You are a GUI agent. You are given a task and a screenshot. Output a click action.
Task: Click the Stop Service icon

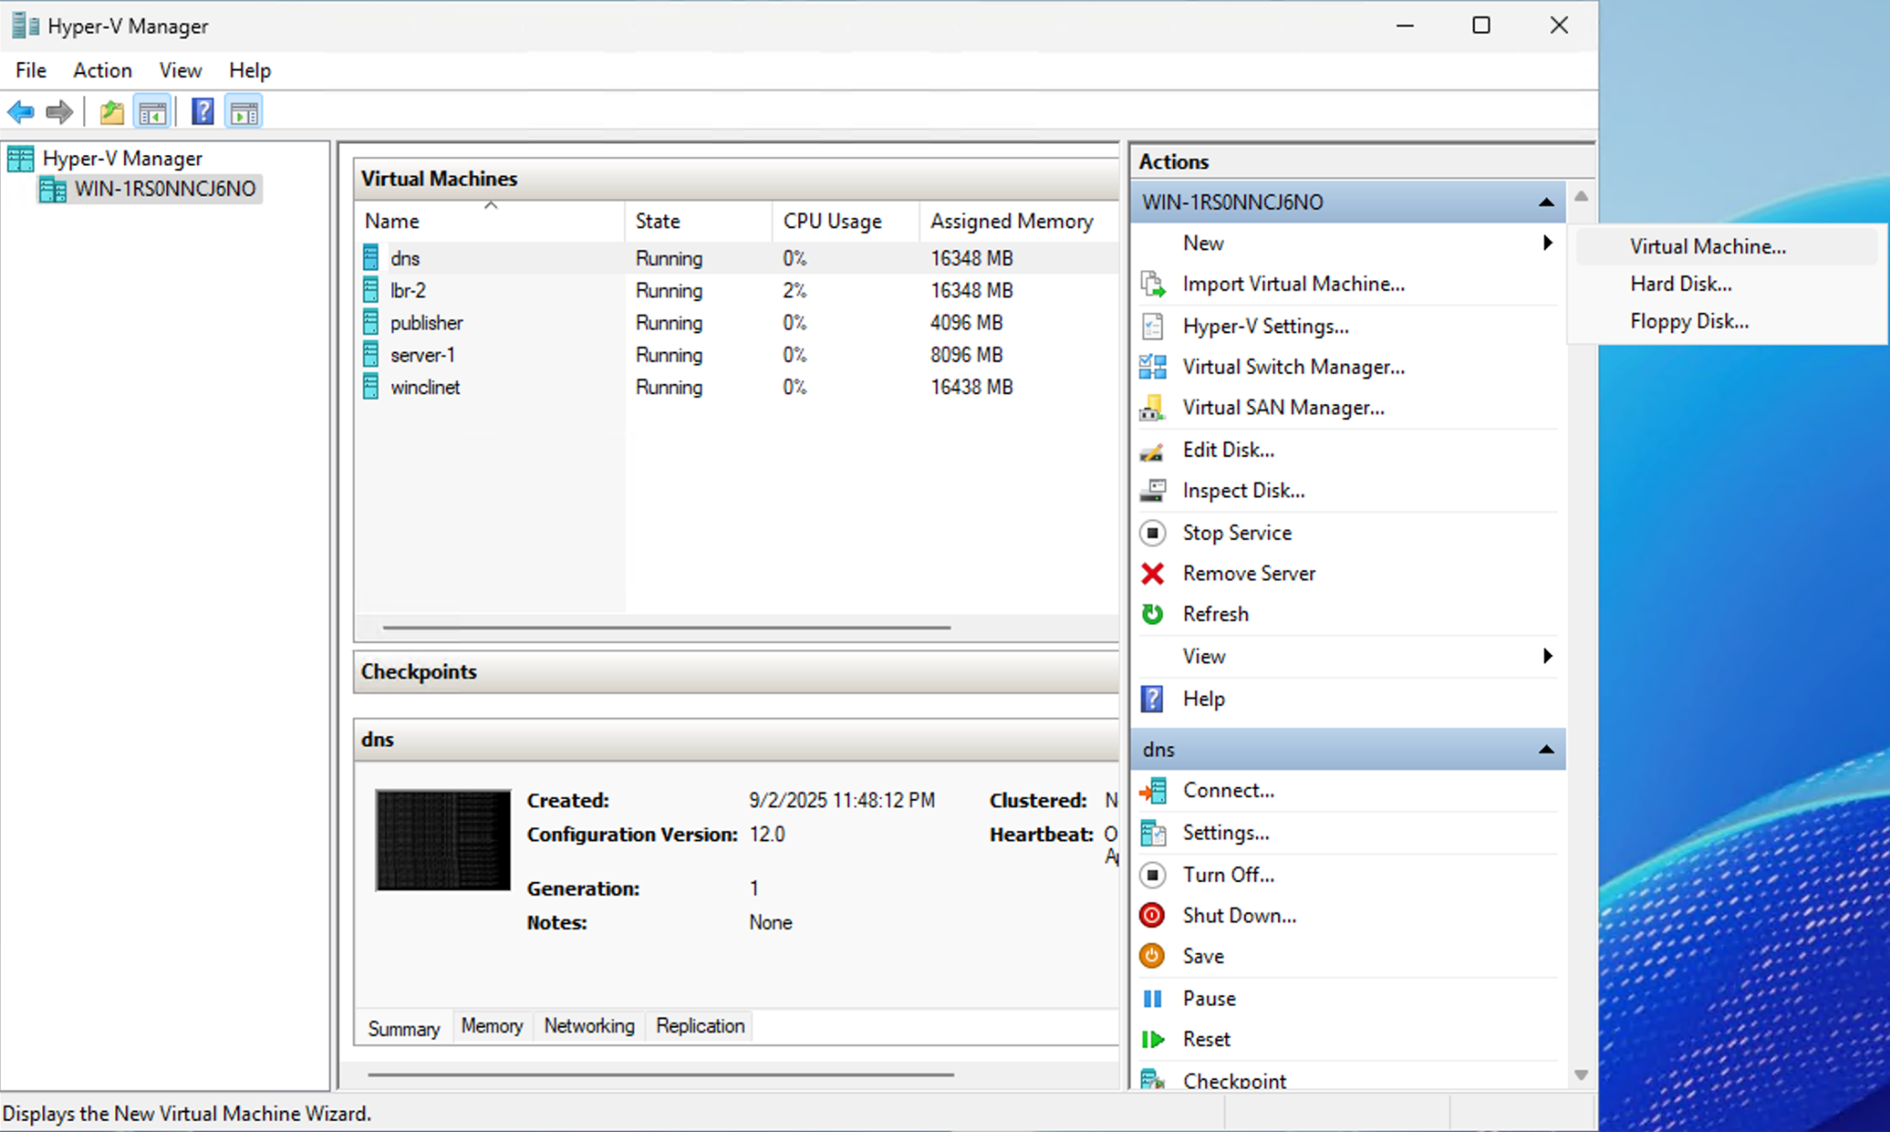1153,533
